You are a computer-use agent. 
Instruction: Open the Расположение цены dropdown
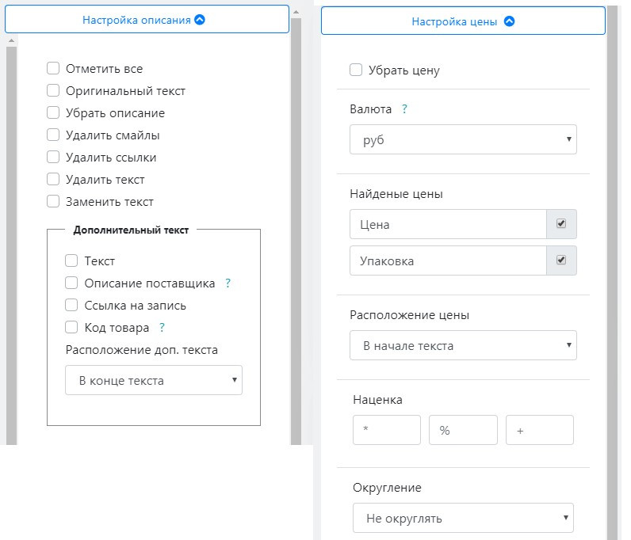tap(463, 345)
